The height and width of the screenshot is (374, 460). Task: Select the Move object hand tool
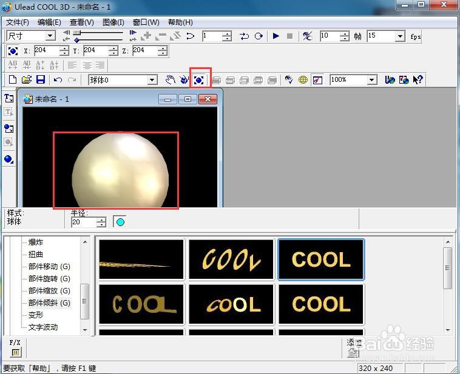pyautogui.click(x=170, y=80)
